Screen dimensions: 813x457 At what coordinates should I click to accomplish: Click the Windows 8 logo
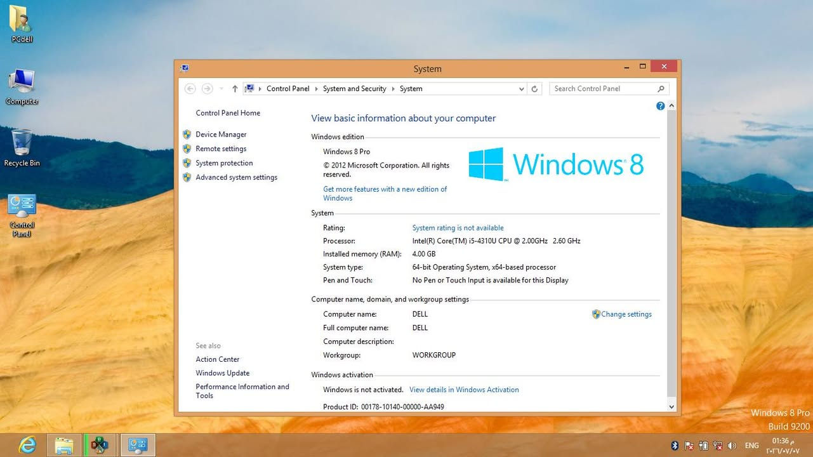coord(556,164)
